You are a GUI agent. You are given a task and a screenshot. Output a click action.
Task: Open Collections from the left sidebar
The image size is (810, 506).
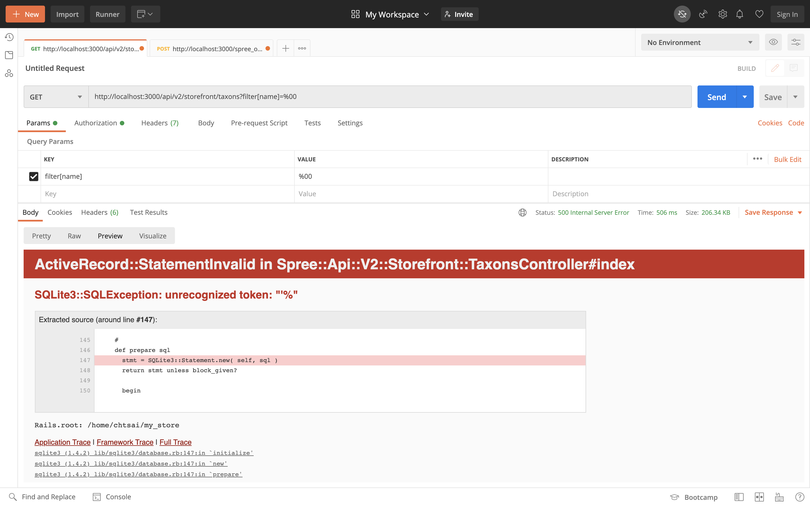tap(9, 55)
